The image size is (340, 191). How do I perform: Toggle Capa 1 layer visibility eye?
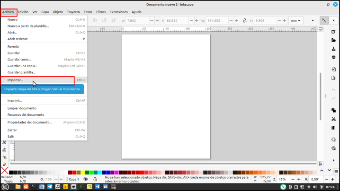(x=86, y=179)
